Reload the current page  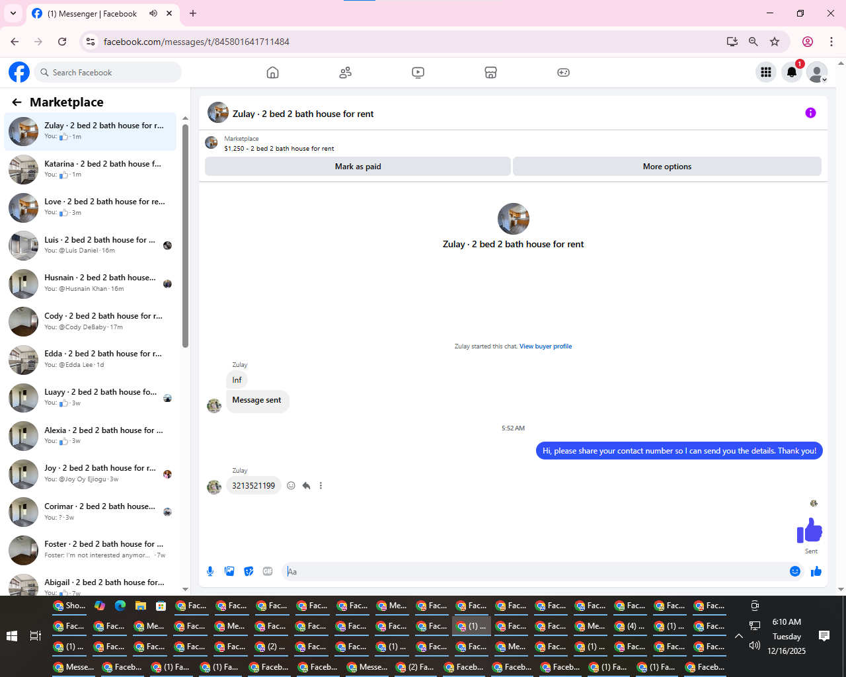[62, 42]
